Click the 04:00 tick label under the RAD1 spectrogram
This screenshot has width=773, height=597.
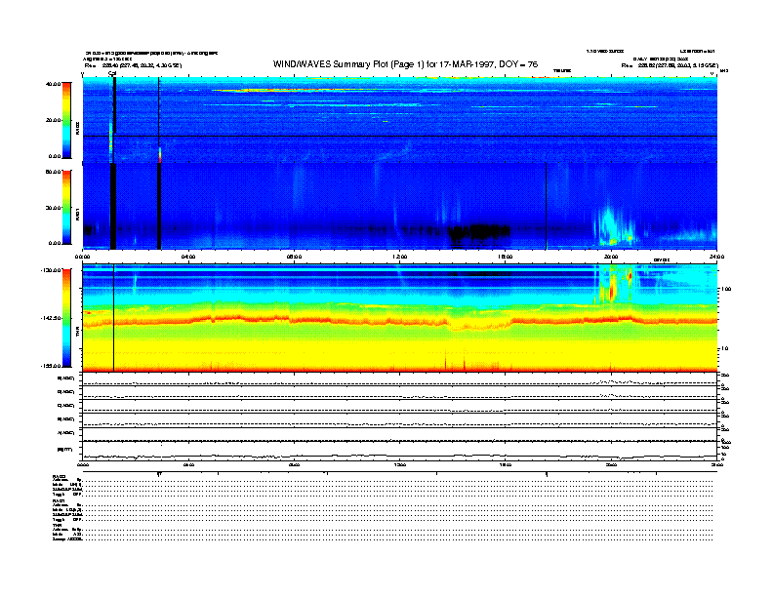point(188,257)
